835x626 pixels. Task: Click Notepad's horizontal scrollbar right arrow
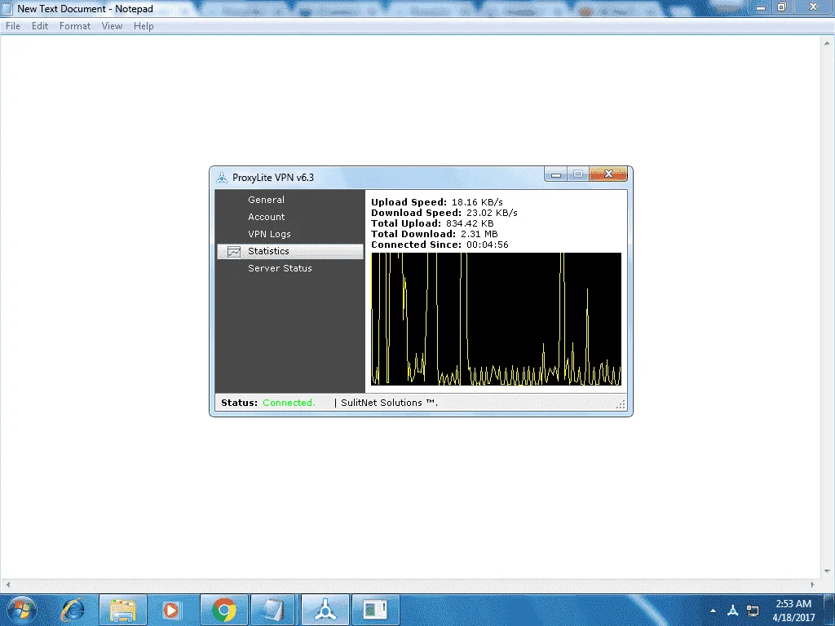click(x=813, y=584)
